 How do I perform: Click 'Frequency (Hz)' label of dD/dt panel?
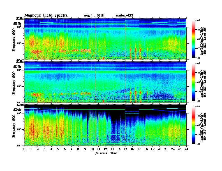(13, 83)
